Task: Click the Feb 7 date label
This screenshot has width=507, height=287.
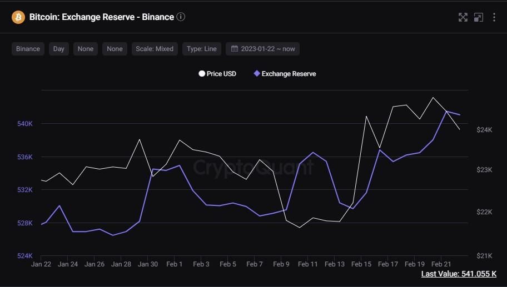Action: (255, 264)
